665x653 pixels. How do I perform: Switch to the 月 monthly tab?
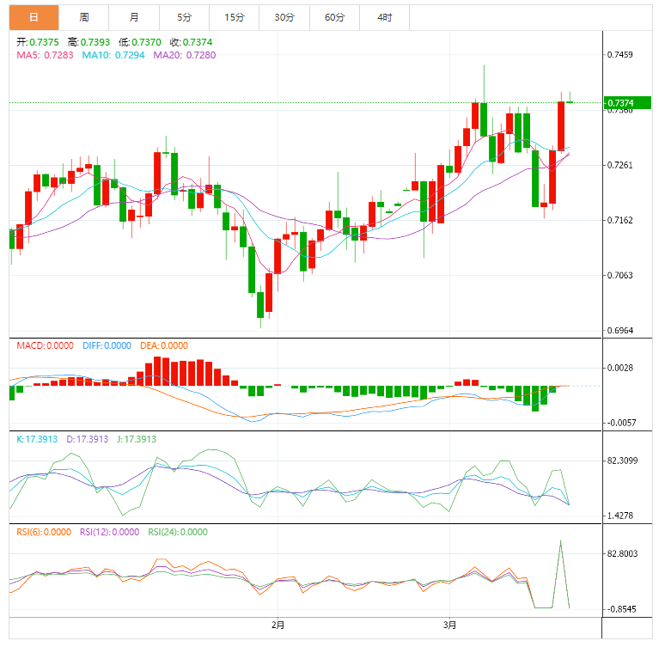[x=134, y=17]
